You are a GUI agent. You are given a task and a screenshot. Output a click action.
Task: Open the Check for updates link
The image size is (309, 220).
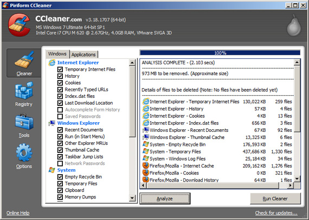click(x=276, y=213)
